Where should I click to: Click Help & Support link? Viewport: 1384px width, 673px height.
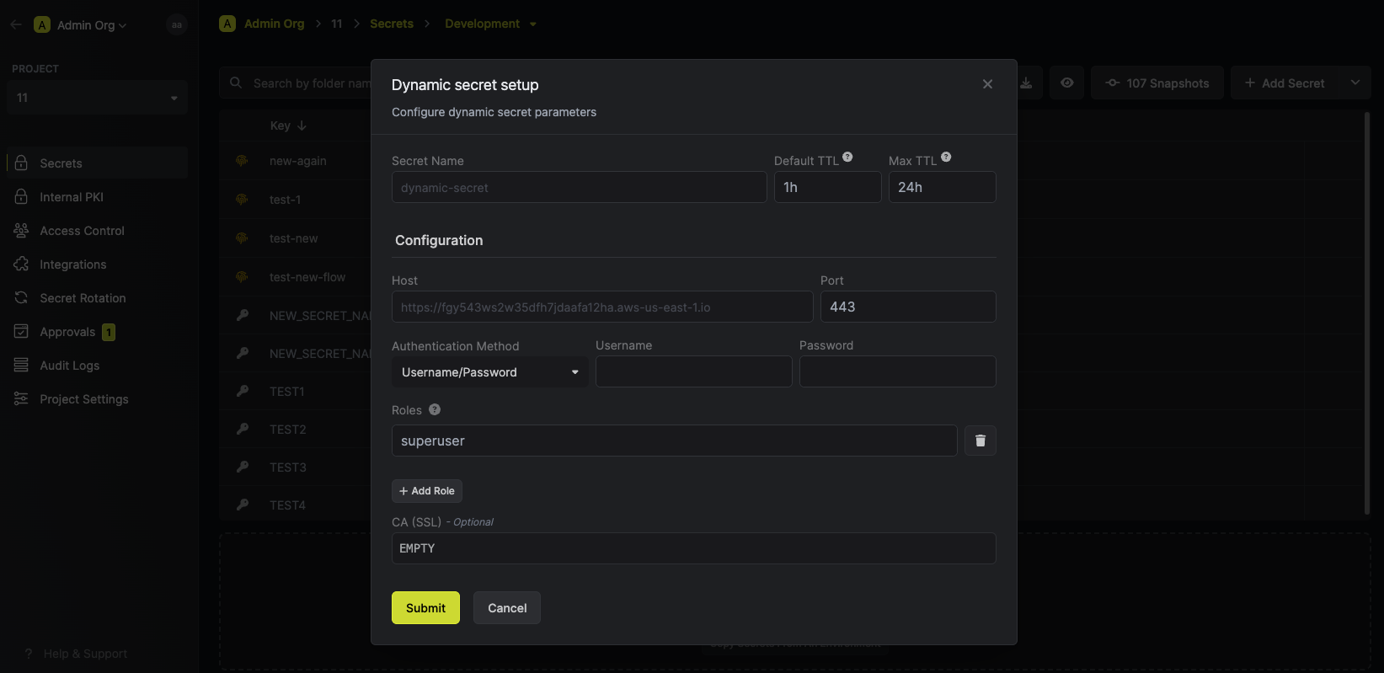[x=76, y=654]
